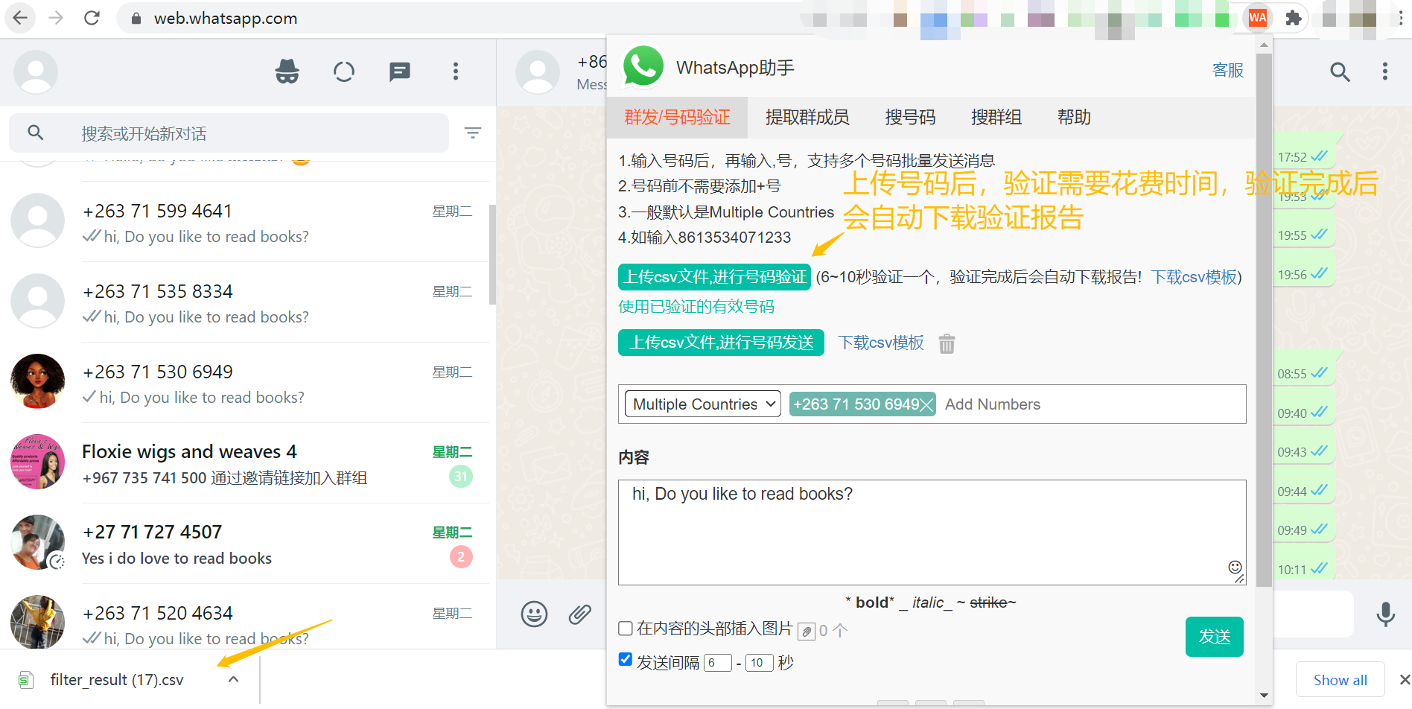Click 下载csv模板 link in verification note

[x=1194, y=277]
